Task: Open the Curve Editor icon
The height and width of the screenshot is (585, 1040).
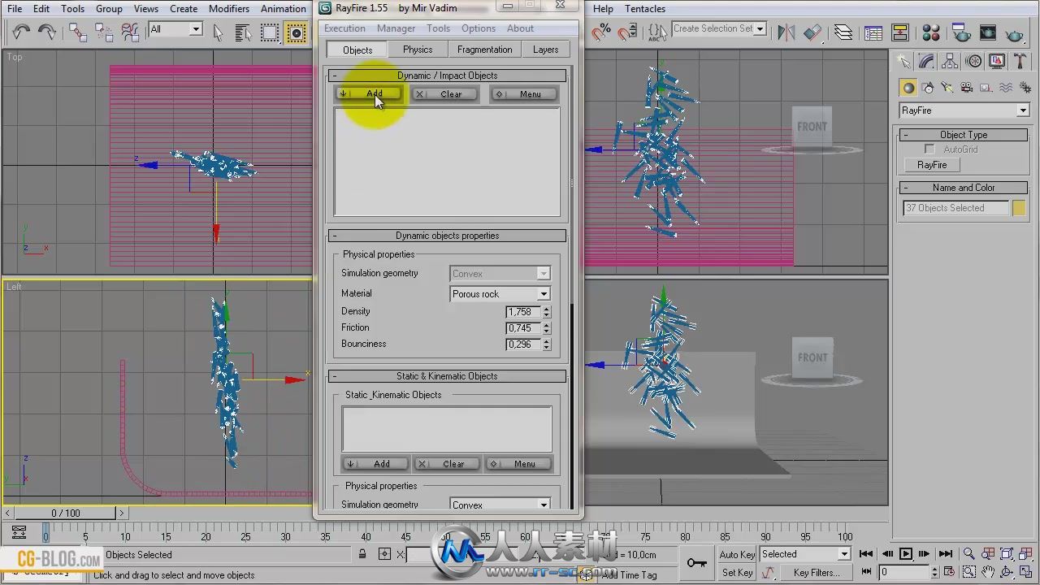Action: [873, 32]
